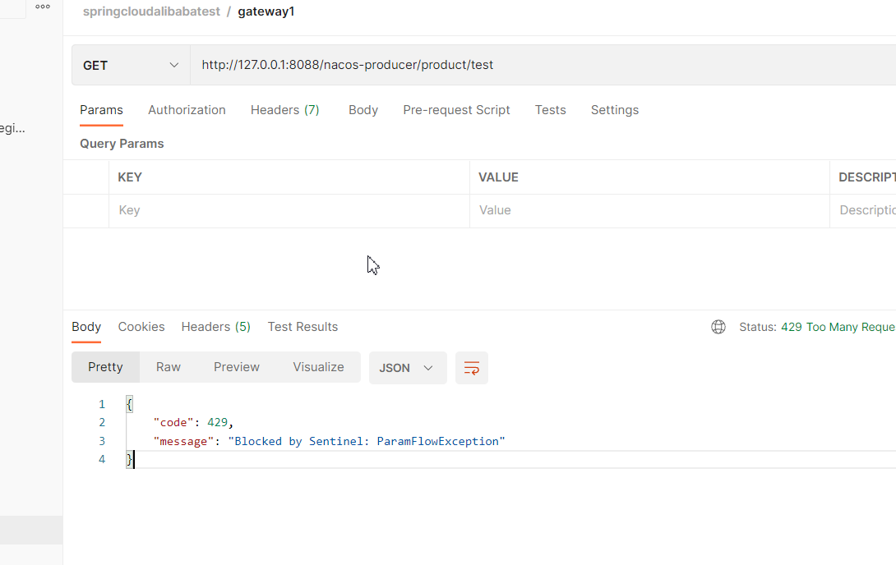Viewport: 896px width, 565px height.
Task: Click the Key query param field
Action: click(x=289, y=210)
